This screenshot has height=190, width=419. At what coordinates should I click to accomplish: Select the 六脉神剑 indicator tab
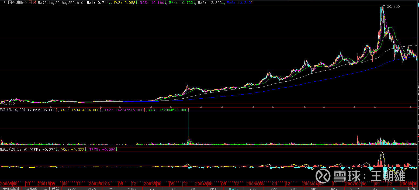tap(11, 189)
